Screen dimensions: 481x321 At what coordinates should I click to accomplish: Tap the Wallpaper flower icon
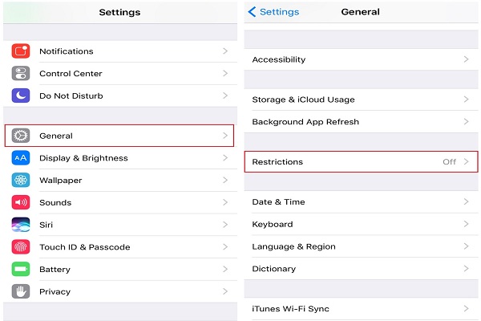pyautogui.click(x=21, y=181)
